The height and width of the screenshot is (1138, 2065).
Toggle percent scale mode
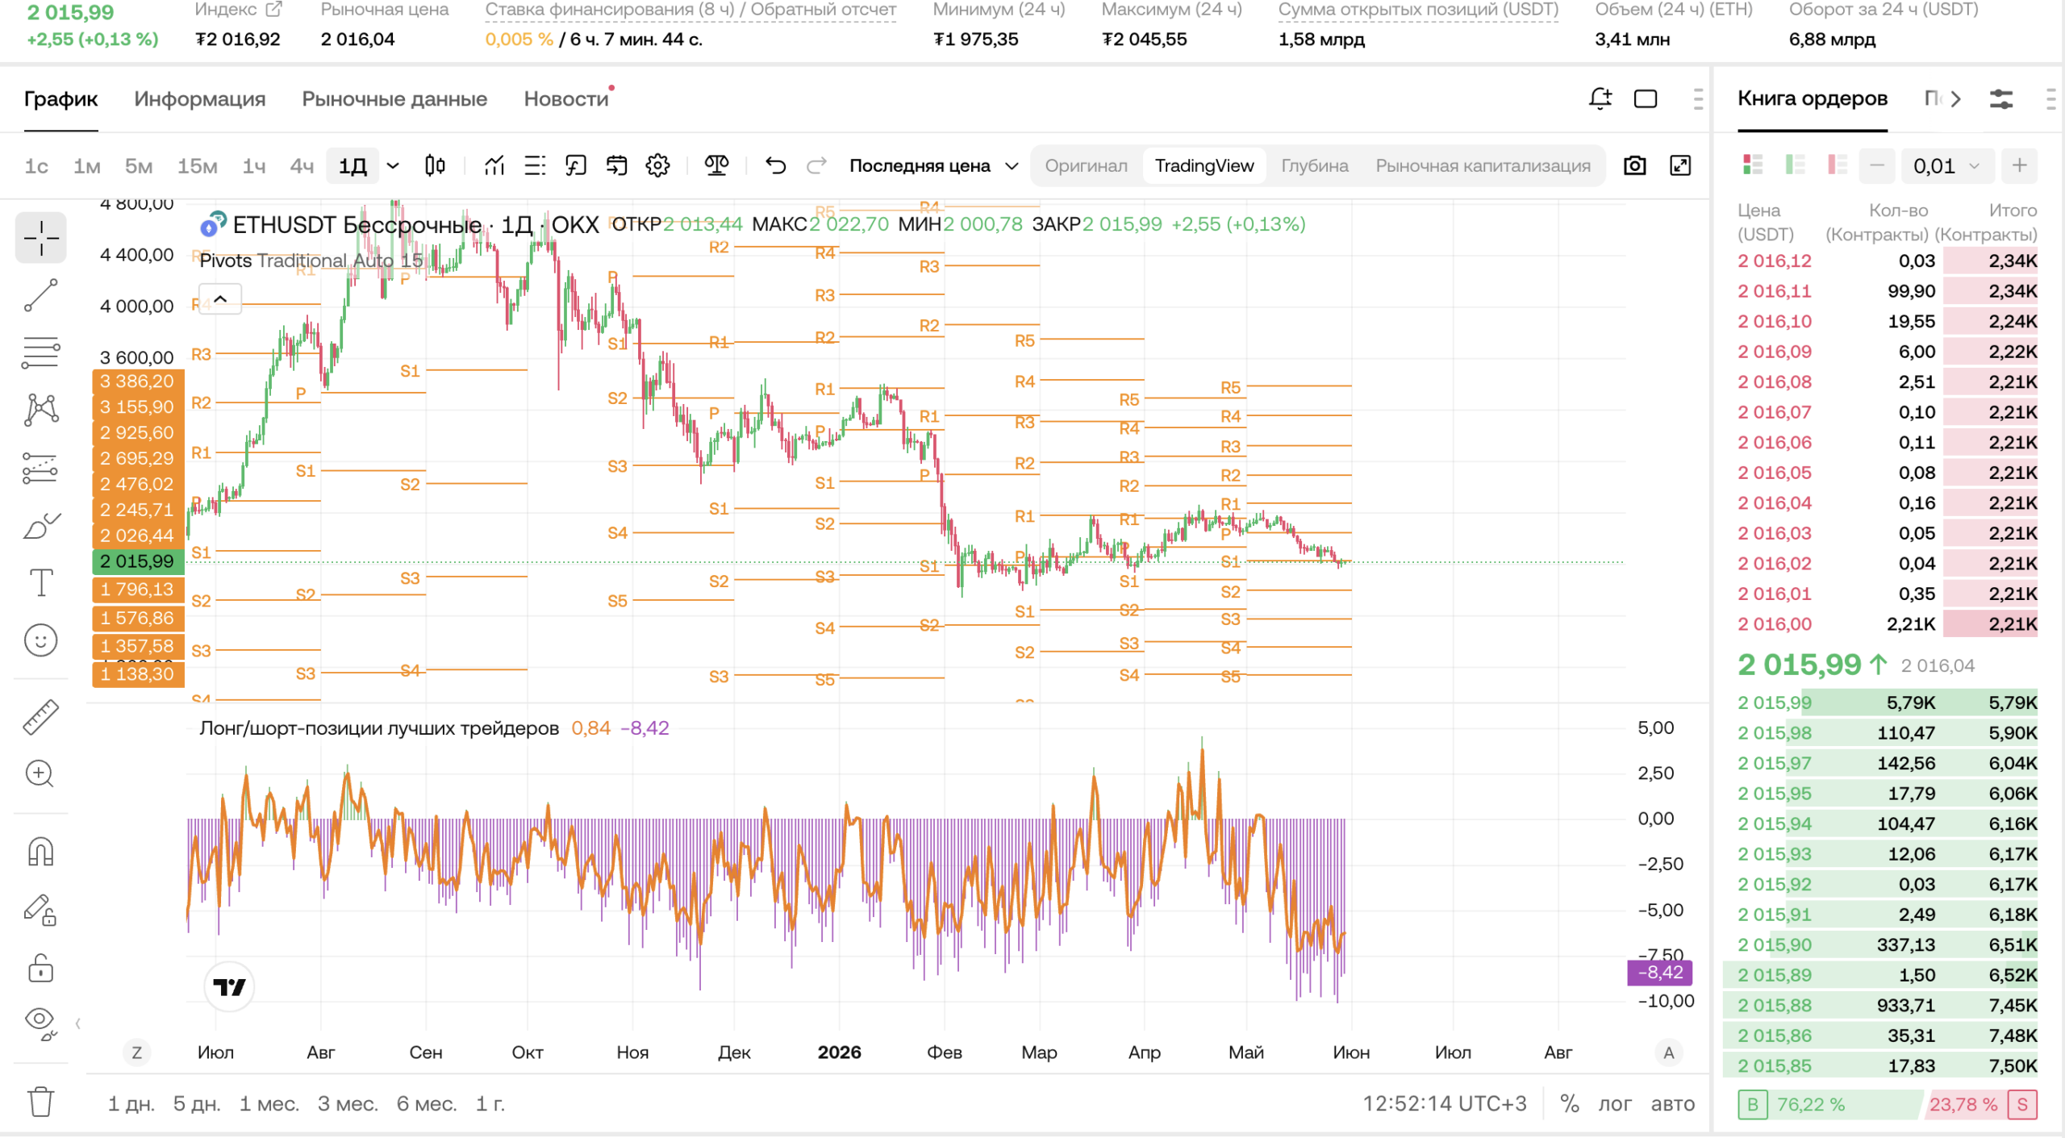(1569, 1103)
